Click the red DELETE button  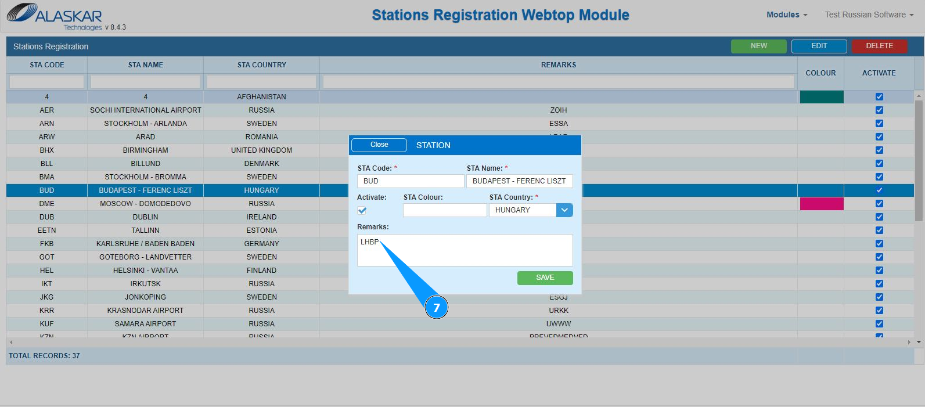(879, 46)
